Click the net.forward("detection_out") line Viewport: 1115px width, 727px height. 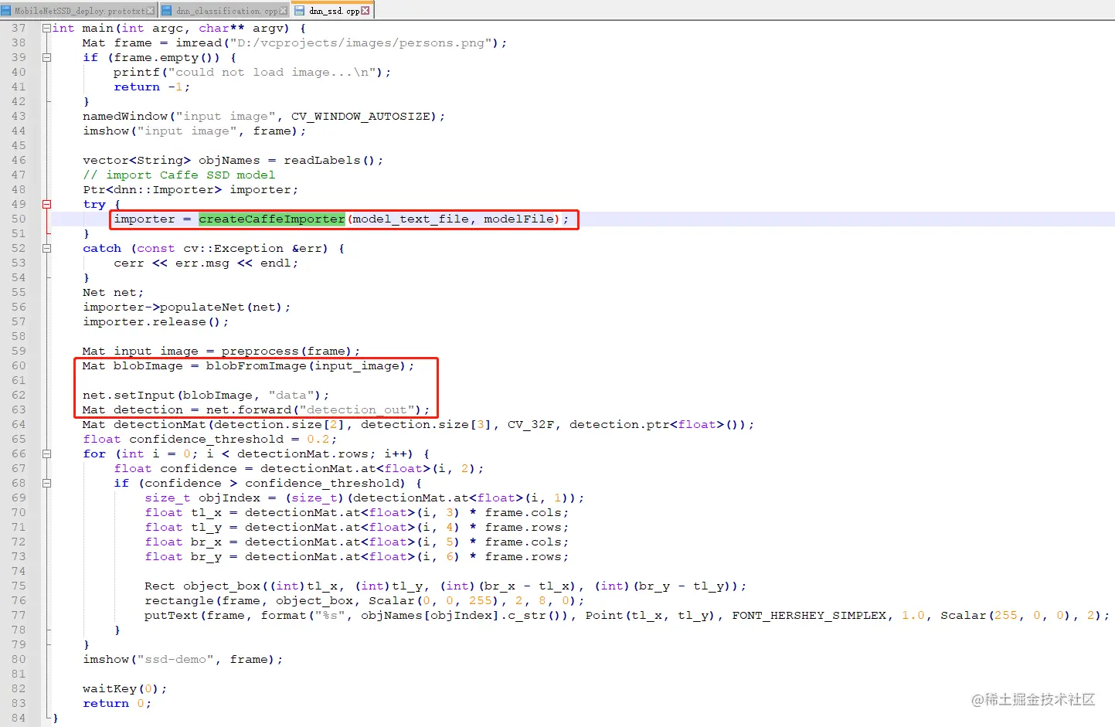[x=257, y=409]
